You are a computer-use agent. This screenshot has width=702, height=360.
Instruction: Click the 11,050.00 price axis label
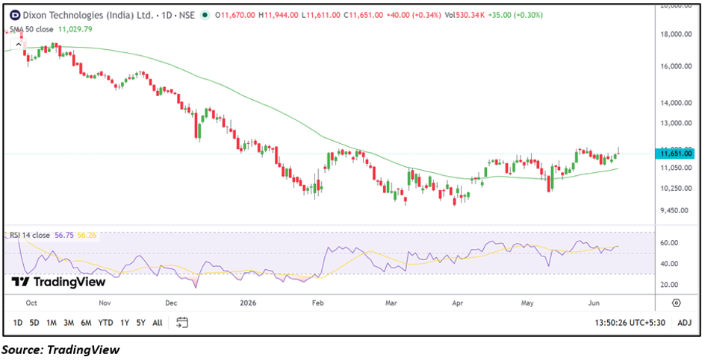click(677, 168)
